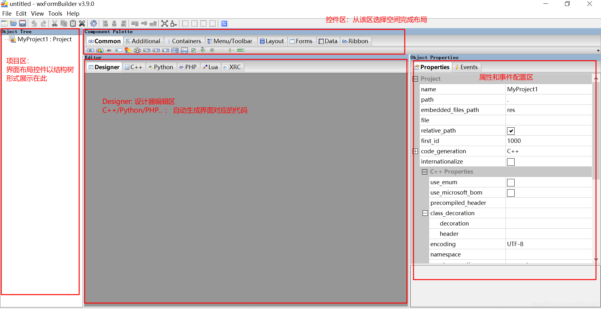Expand the code_generation property row

tap(415, 151)
